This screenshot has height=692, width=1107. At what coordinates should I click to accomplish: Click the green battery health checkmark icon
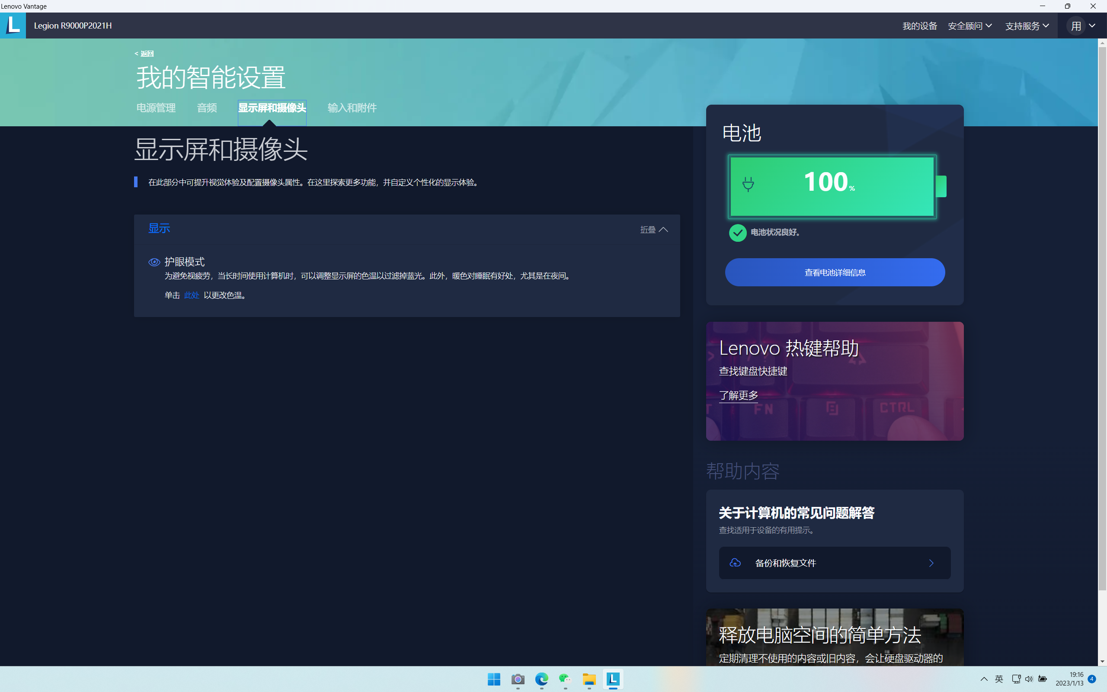[737, 233]
